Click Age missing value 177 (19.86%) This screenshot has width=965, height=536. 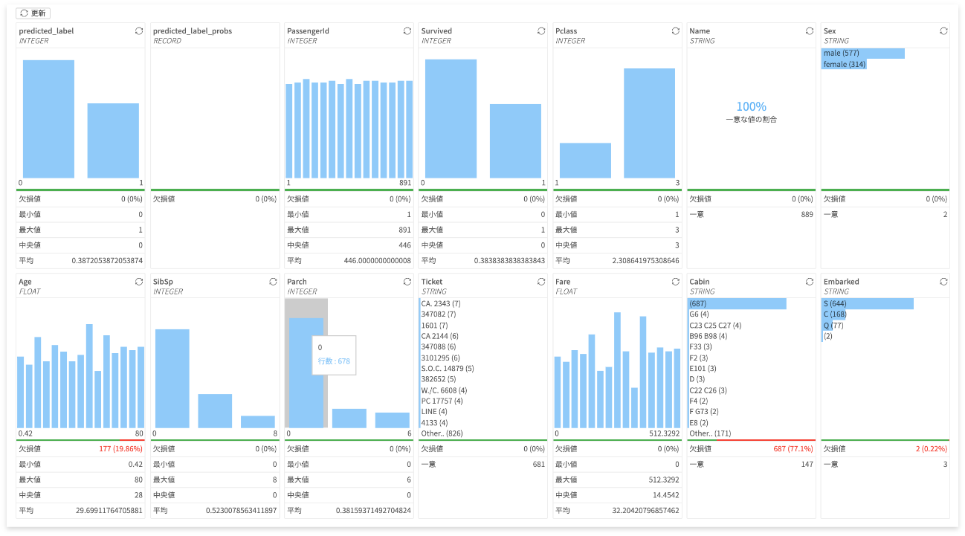click(x=120, y=449)
